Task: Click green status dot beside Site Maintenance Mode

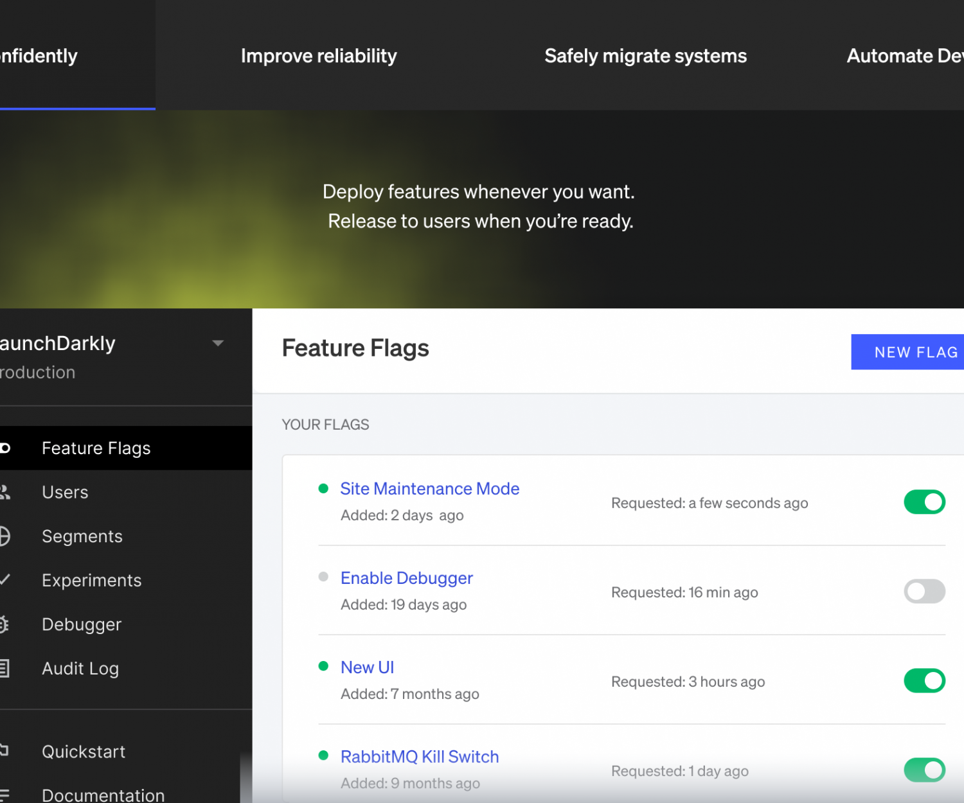Action: click(x=323, y=488)
